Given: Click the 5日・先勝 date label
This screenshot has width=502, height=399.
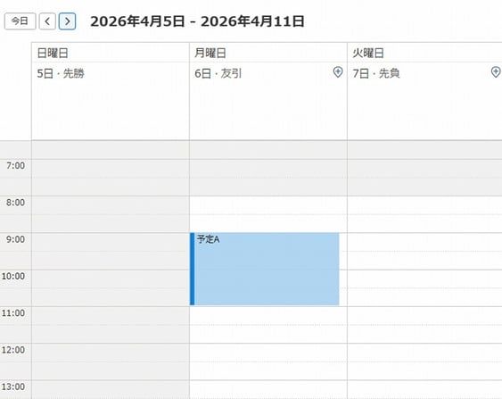Looking at the screenshot, I should click(61, 73).
